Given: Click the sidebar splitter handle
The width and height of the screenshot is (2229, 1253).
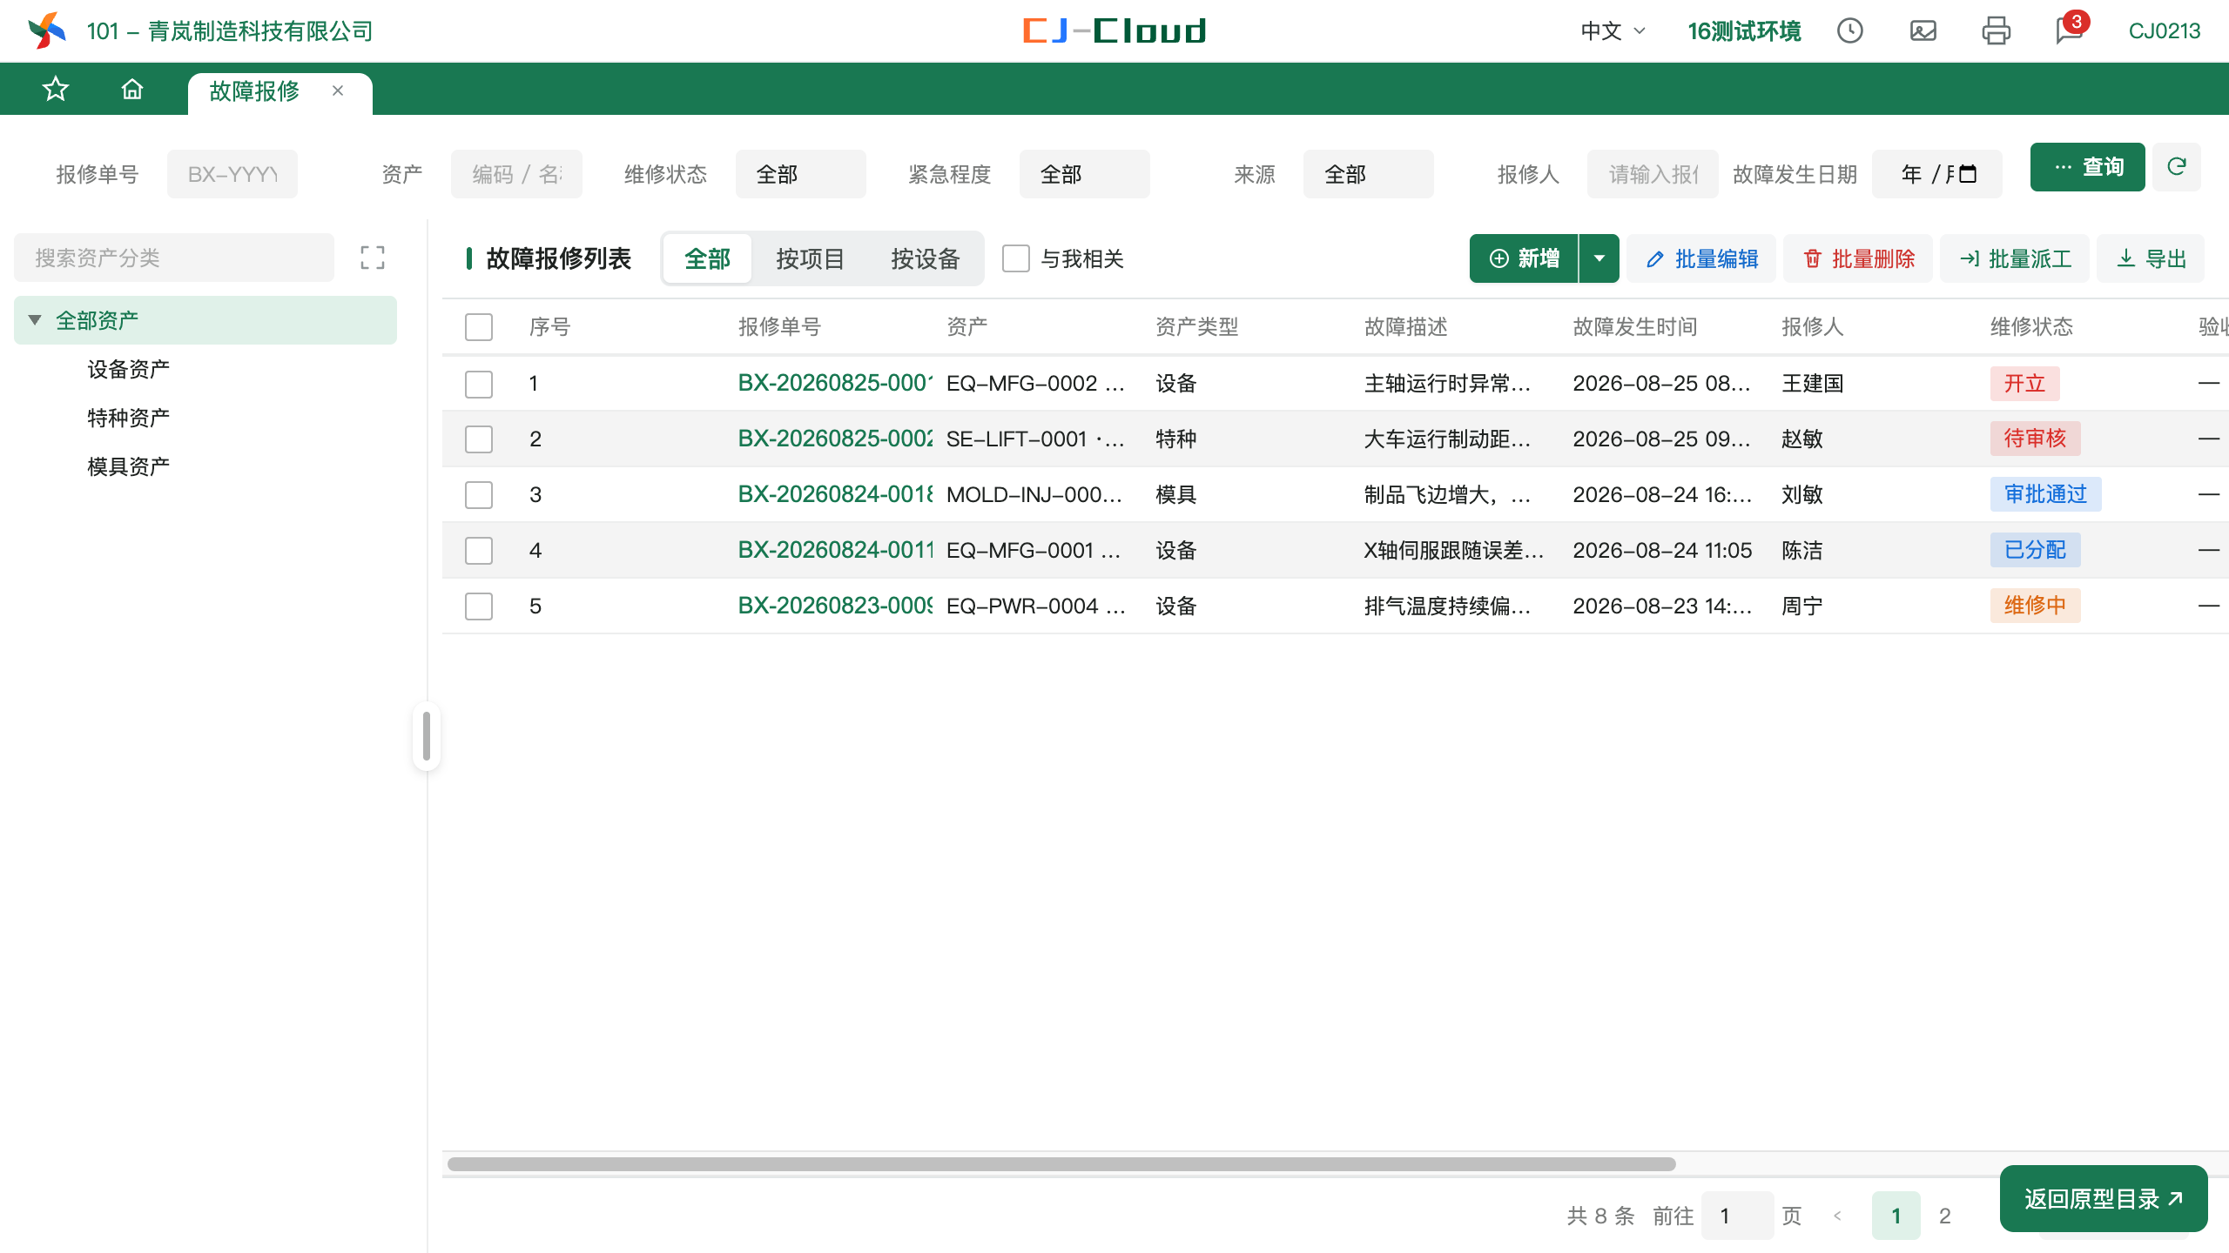Looking at the screenshot, I should click(x=426, y=736).
